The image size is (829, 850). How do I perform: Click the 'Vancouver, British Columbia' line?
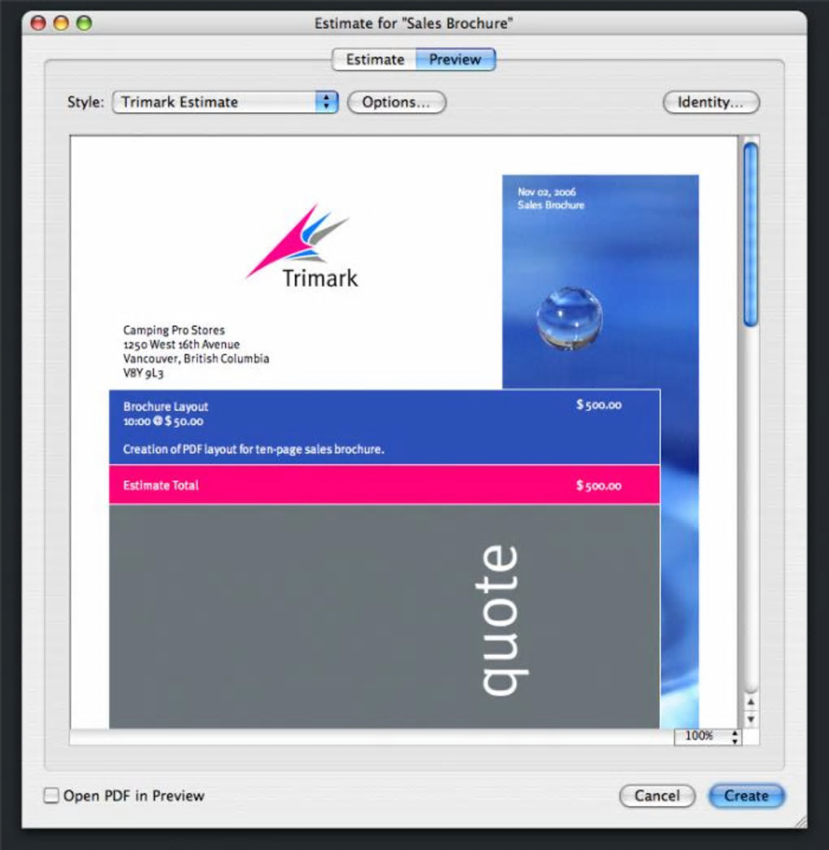[x=196, y=358]
